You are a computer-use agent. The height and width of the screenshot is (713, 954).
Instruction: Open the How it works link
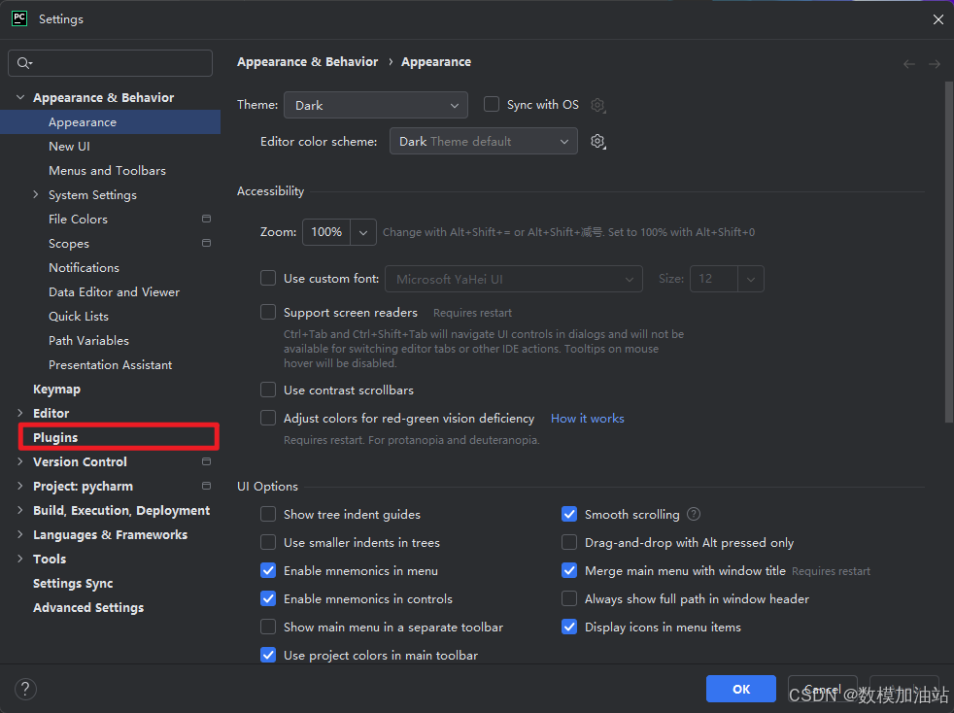point(587,418)
